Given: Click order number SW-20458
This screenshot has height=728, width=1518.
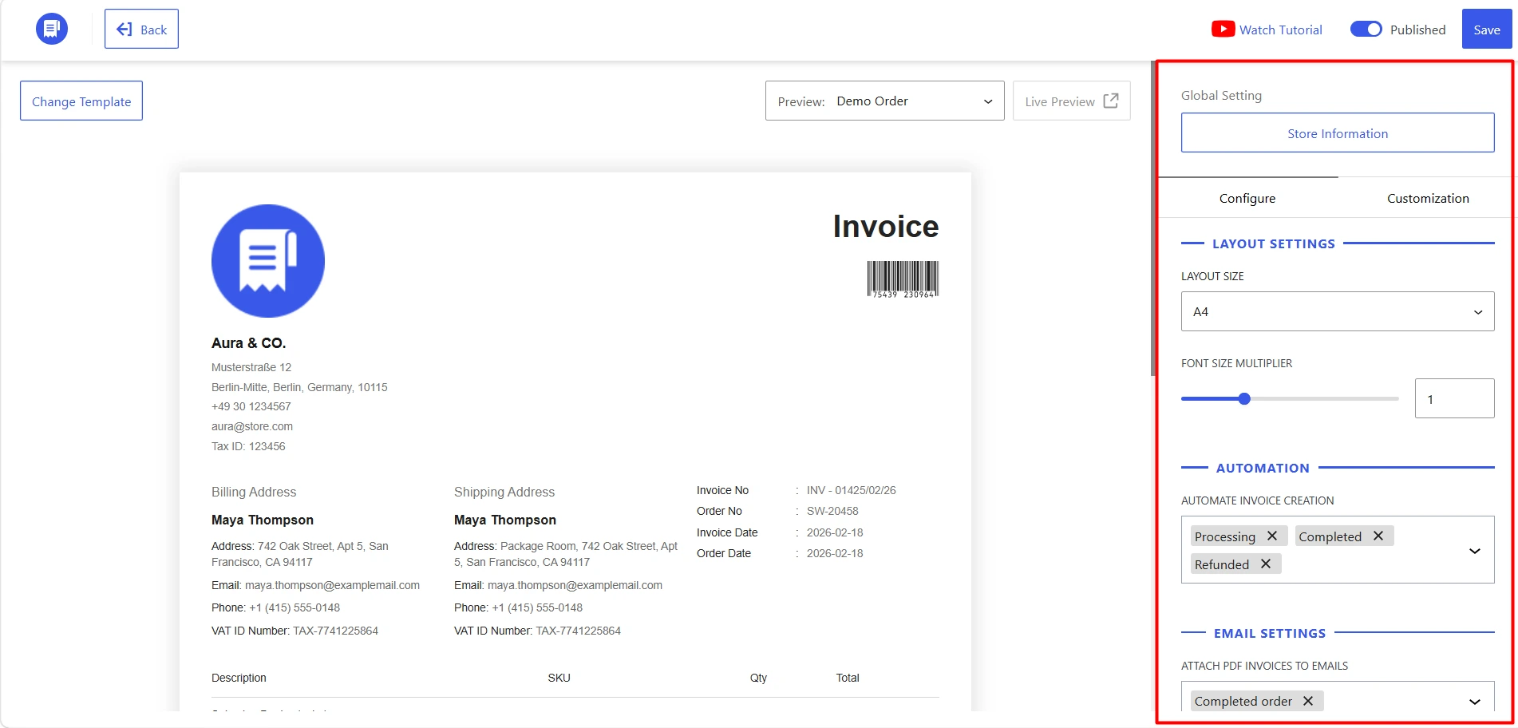Looking at the screenshot, I should [832, 511].
